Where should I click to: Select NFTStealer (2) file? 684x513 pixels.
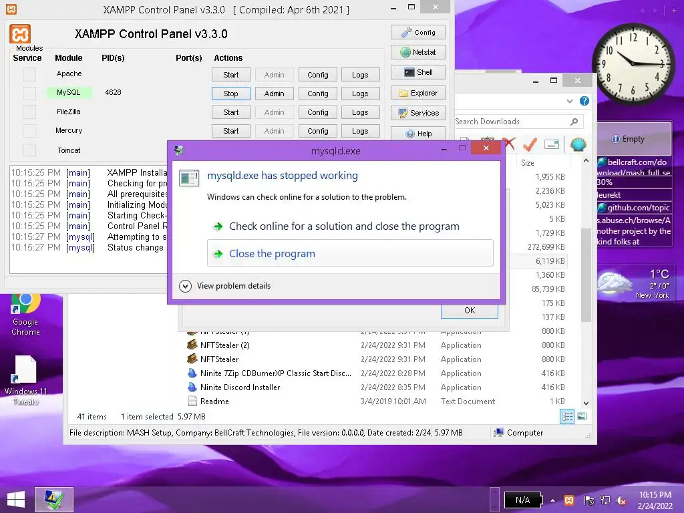[224, 345]
